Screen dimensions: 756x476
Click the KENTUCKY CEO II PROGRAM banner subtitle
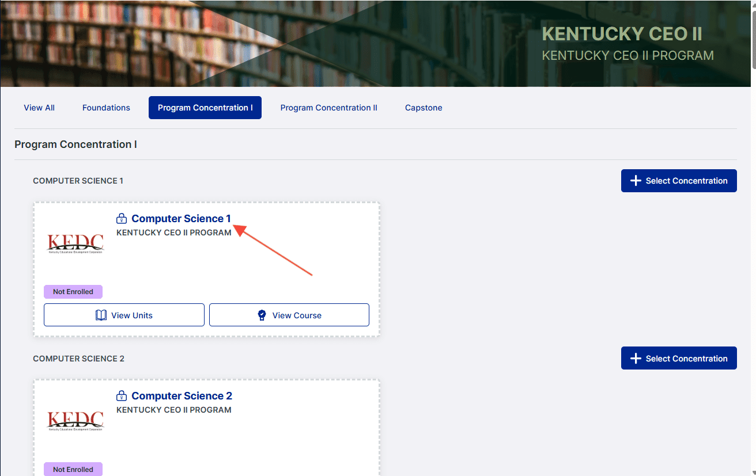(x=628, y=56)
